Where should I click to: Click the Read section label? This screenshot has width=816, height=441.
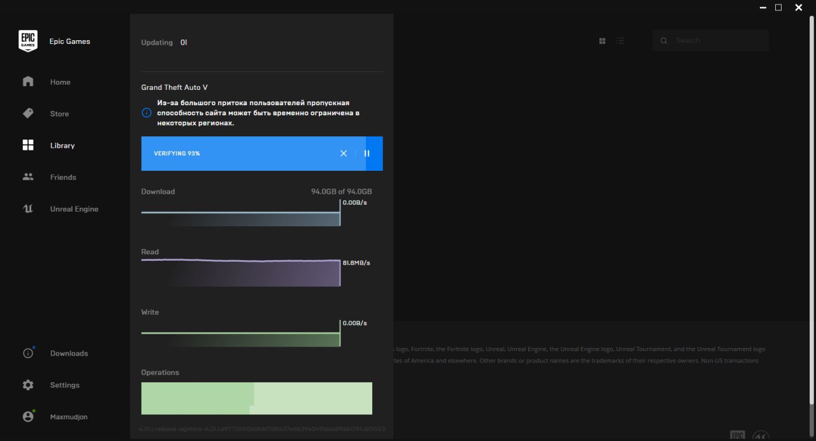(150, 252)
